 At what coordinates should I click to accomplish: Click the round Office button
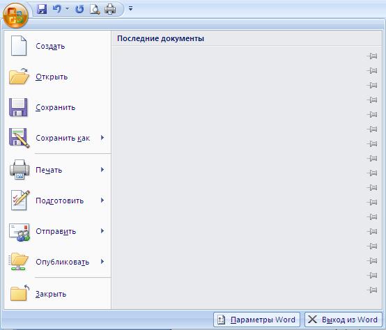[15, 15]
